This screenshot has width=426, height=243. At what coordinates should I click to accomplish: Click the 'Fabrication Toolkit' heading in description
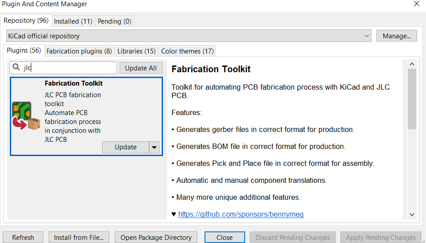(x=211, y=69)
